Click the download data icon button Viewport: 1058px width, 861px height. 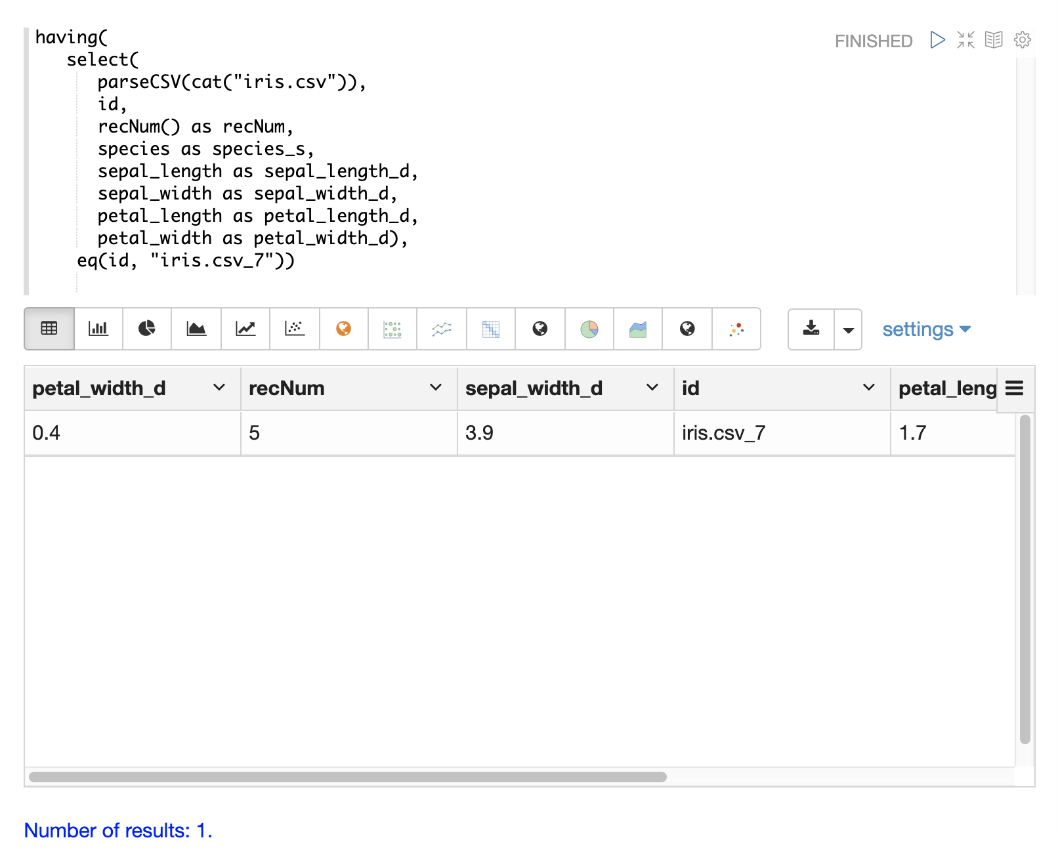click(x=811, y=329)
